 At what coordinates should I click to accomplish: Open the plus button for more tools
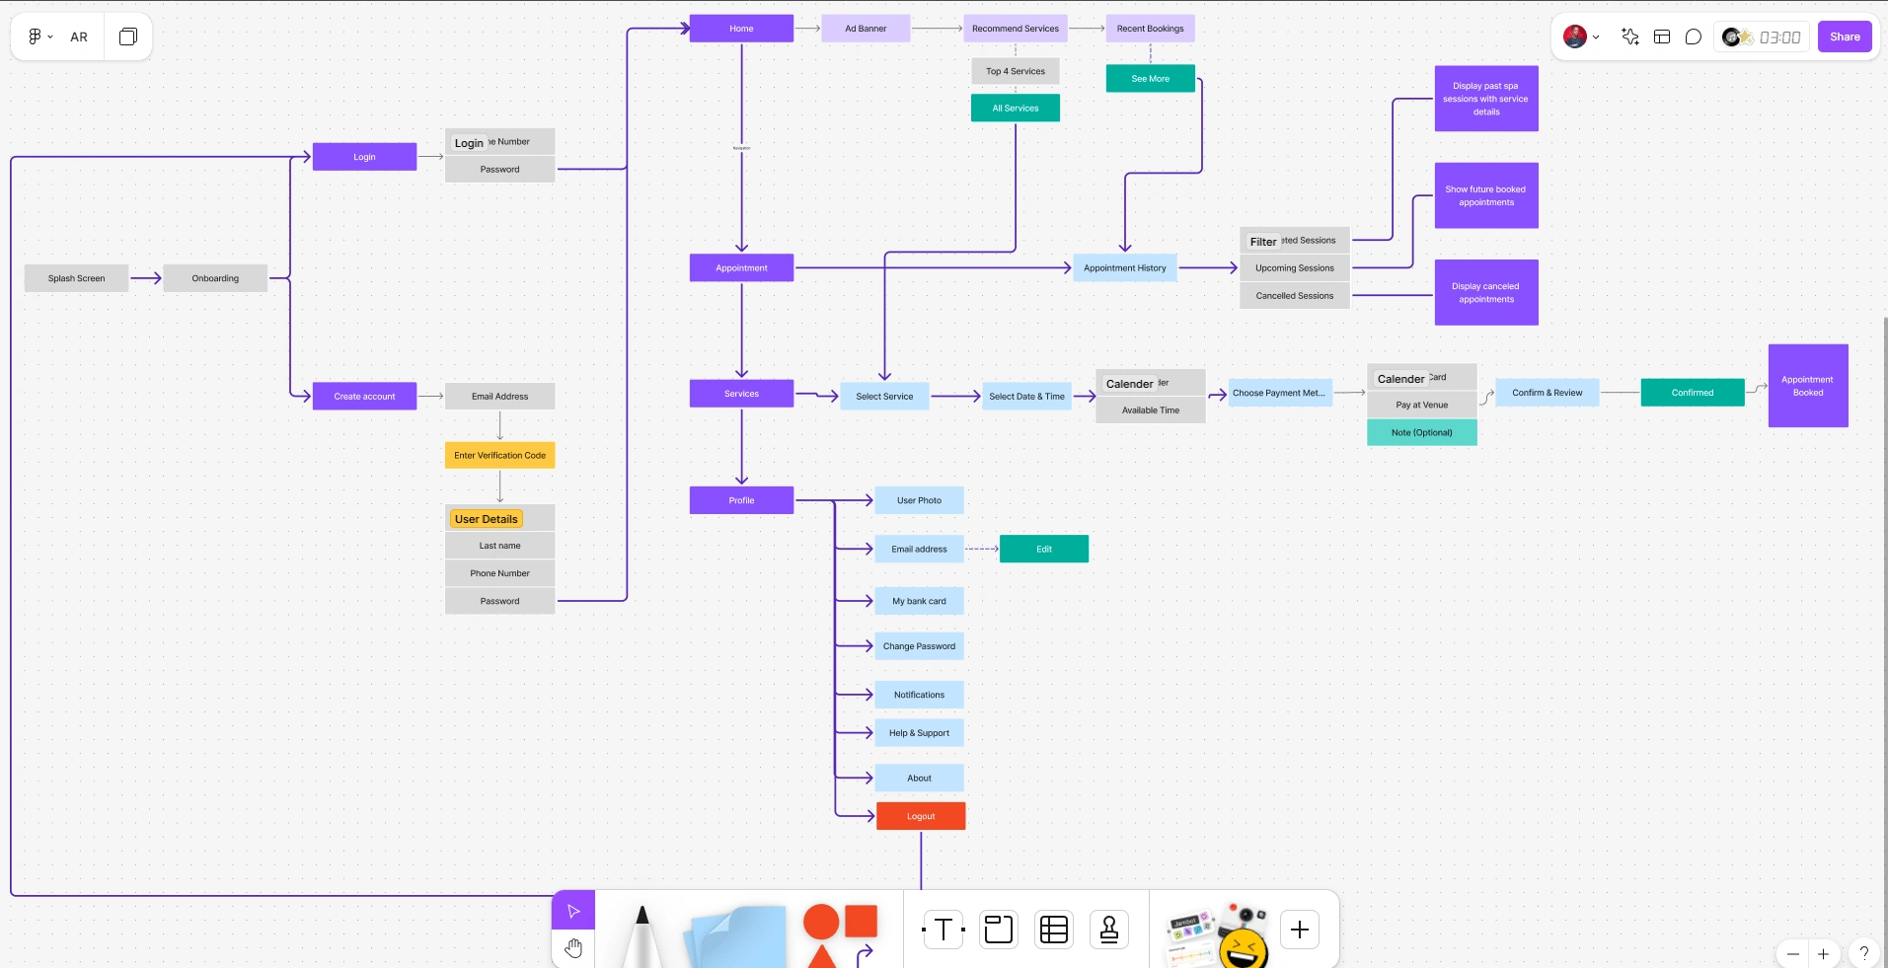(x=1299, y=929)
